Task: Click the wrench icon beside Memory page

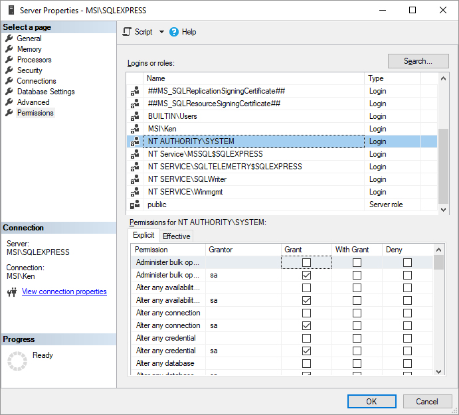Action: (9, 49)
